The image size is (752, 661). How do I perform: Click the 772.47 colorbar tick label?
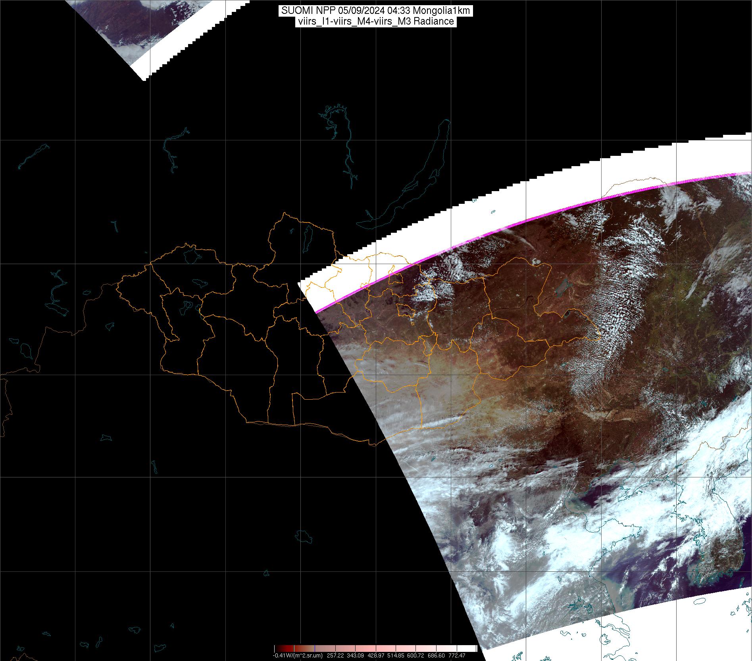(x=457, y=656)
